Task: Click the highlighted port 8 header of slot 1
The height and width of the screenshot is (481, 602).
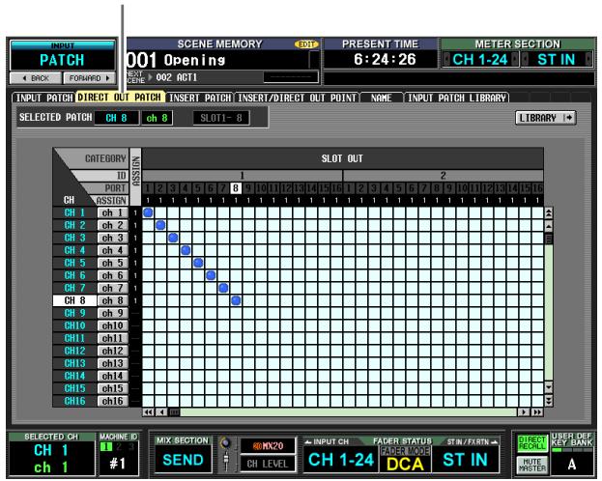Action: [236, 188]
